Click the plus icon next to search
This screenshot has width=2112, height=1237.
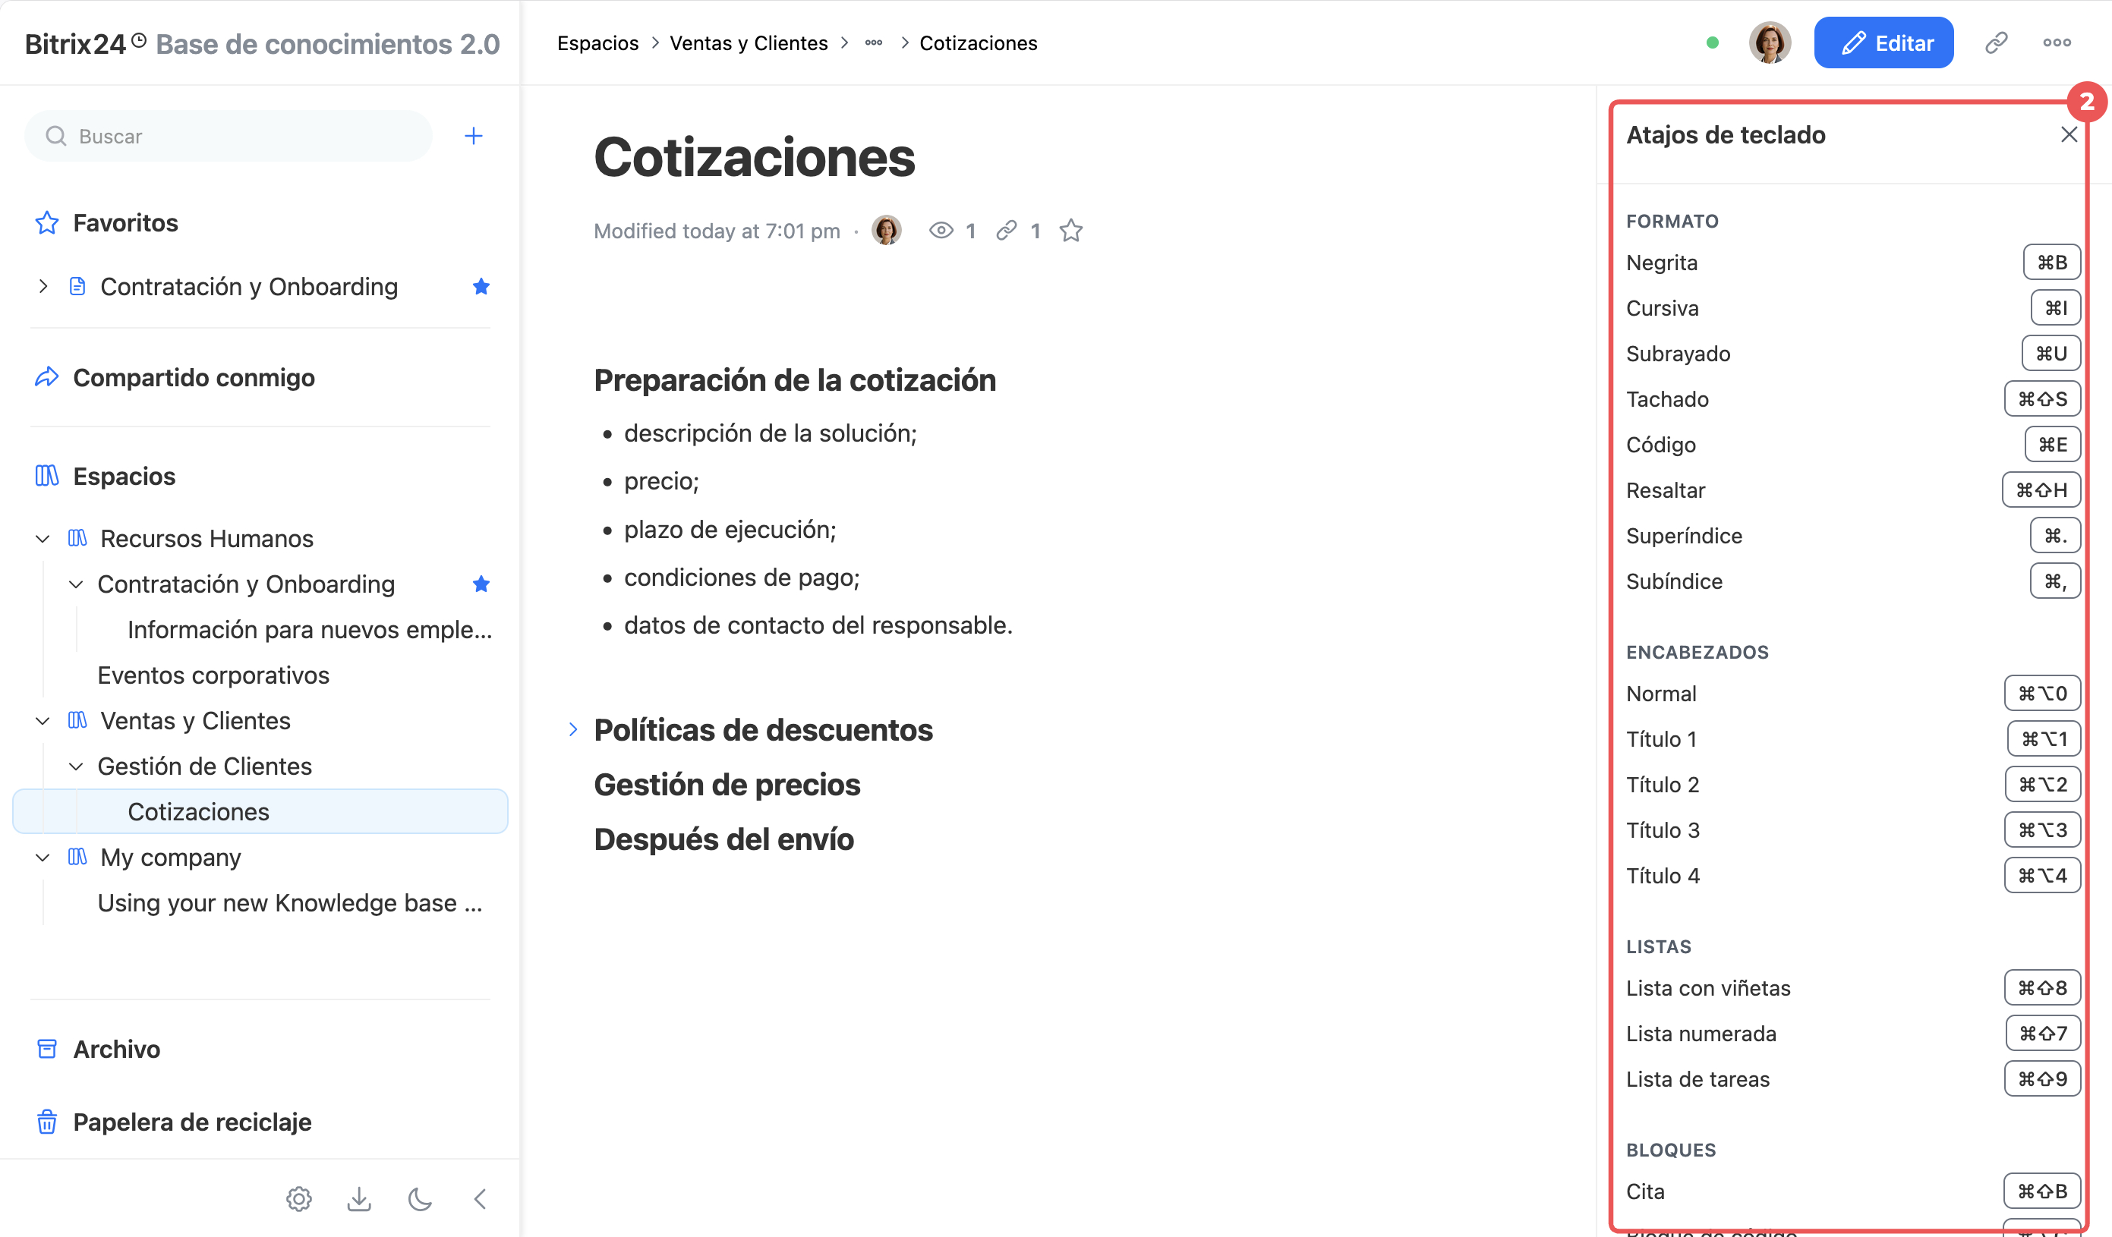[474, 136]
